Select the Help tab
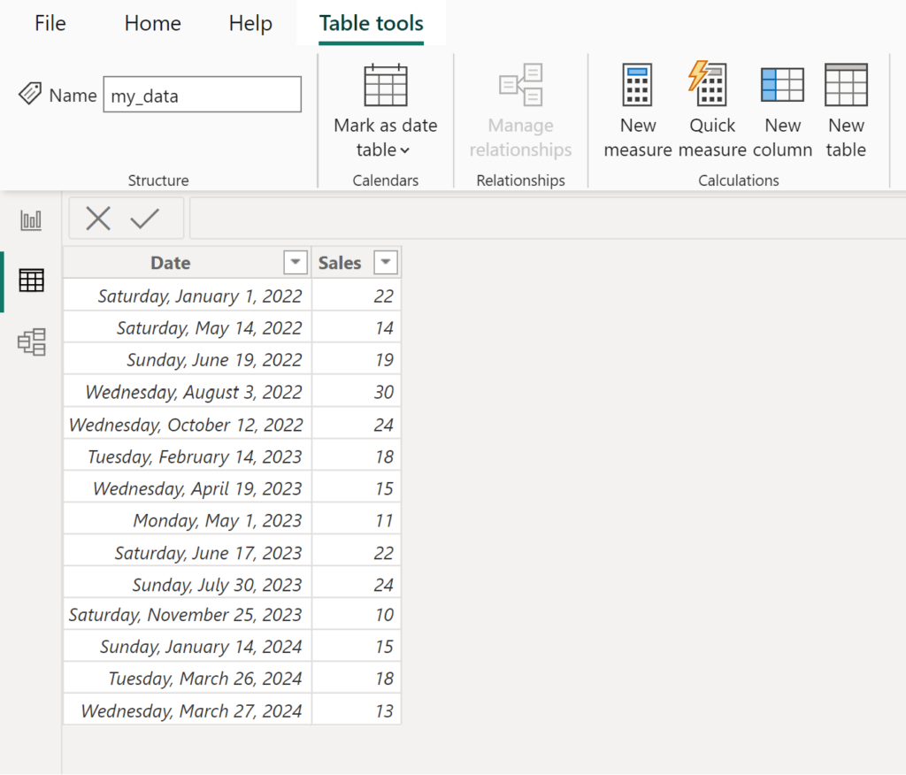The image size is (906, 775). click(250, 24)
